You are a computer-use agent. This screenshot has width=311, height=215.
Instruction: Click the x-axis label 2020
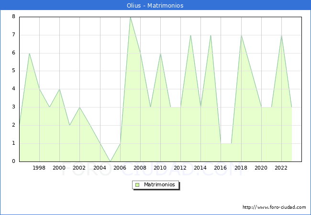point(261,168)
